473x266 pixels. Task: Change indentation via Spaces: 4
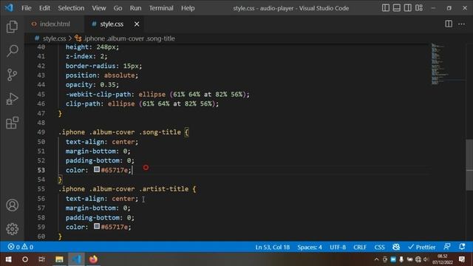[310, 248]
